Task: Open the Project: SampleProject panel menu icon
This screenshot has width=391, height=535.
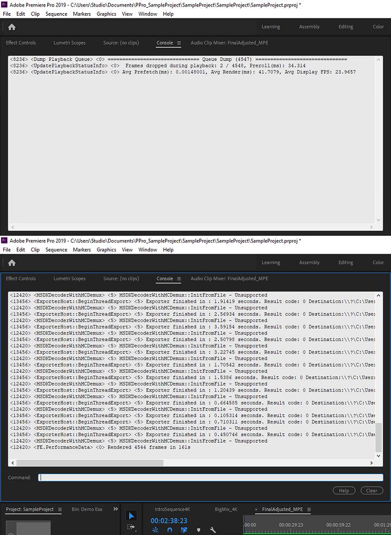Action: pyautogui.click(x=60, y=509)
